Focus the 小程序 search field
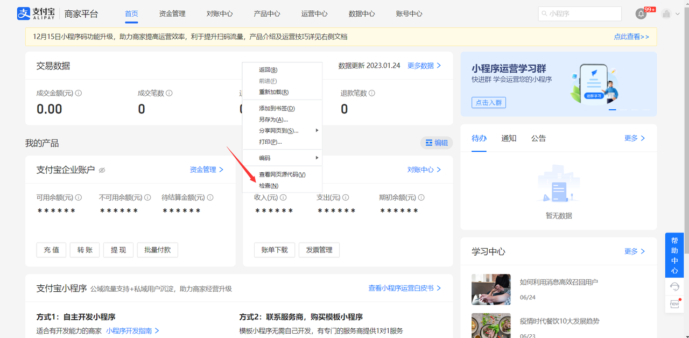The width and height of the screenshot is (689, 338). (x=580, y=13)
